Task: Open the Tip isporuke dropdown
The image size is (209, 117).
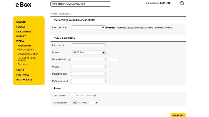Action: (96, 95)
